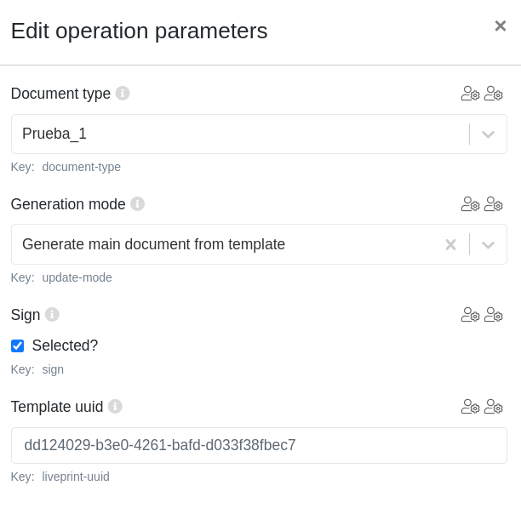
Task: Click the second user-settings icon beside Template uuid
Action: [x=494, y=407]
